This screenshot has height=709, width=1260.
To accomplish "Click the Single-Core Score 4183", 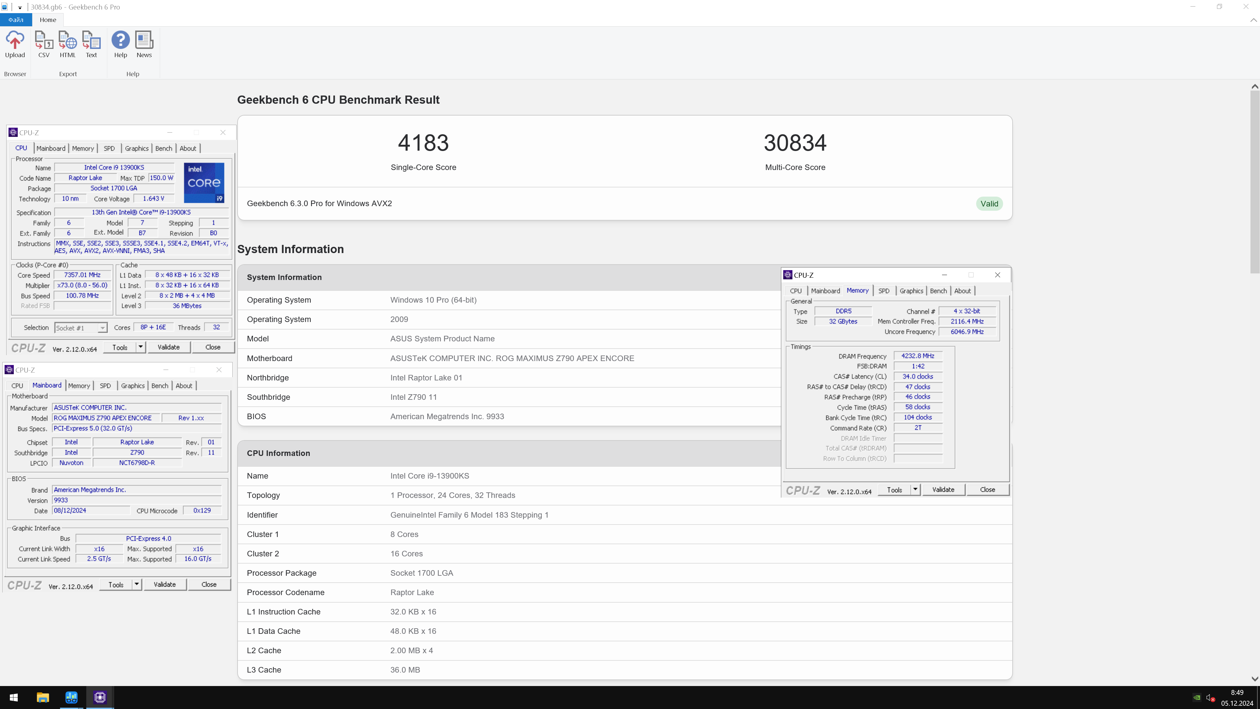I will [423, 143].
